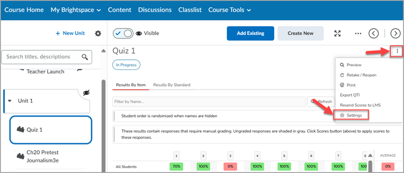Open the toolbar horizontal ellipsis menu
The image size is (404, 173).
(358, 33)
